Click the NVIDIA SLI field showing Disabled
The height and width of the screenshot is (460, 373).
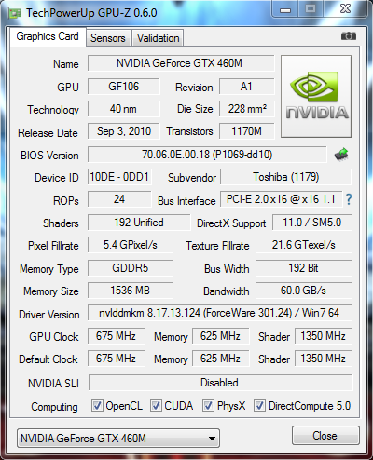click(221, 383)
